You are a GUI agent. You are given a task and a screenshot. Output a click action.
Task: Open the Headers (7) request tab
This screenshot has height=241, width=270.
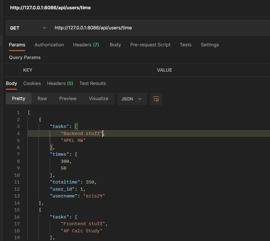coord(86,44)
